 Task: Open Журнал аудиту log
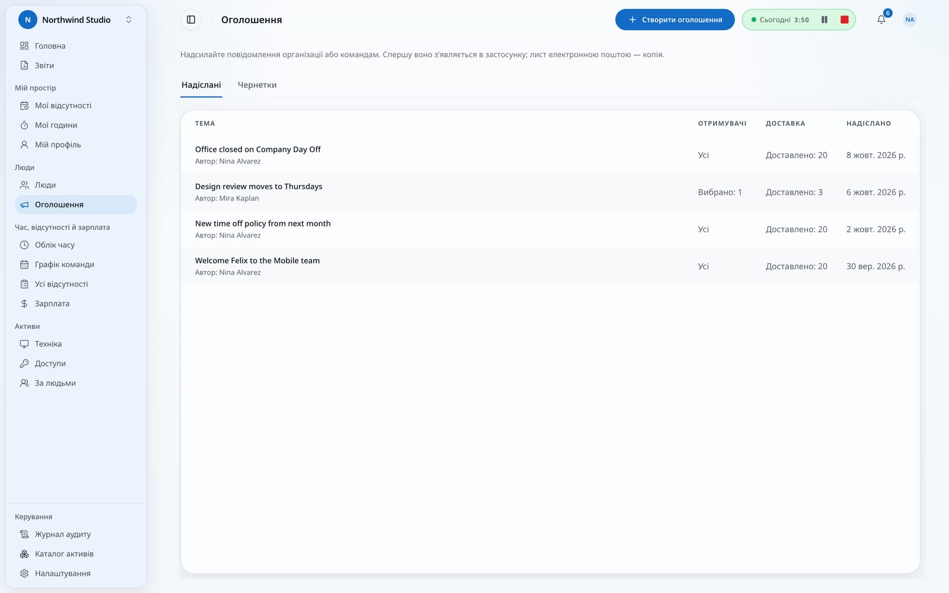tap(76, 534)
